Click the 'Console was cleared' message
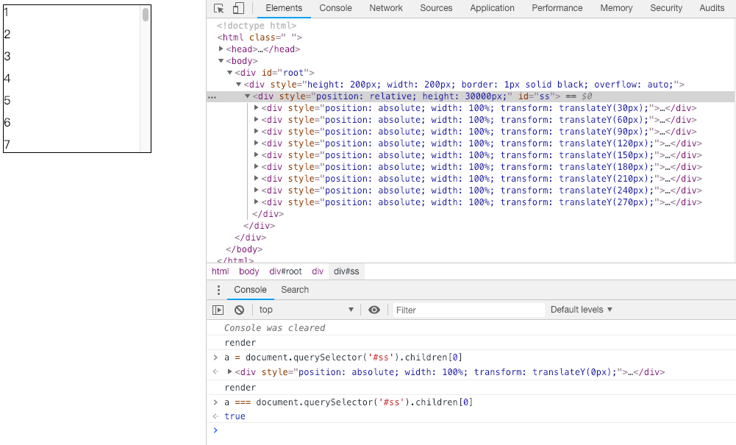This screenshot has width=736, height=445. coord(274,327)
